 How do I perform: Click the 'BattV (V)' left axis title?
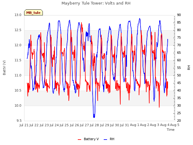[x=4, y=68]
